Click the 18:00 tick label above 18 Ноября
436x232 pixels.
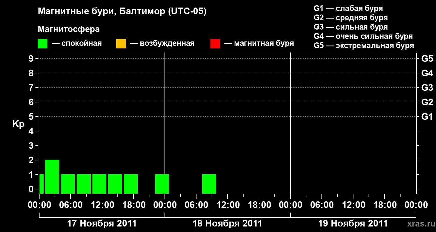coord(259,205)
